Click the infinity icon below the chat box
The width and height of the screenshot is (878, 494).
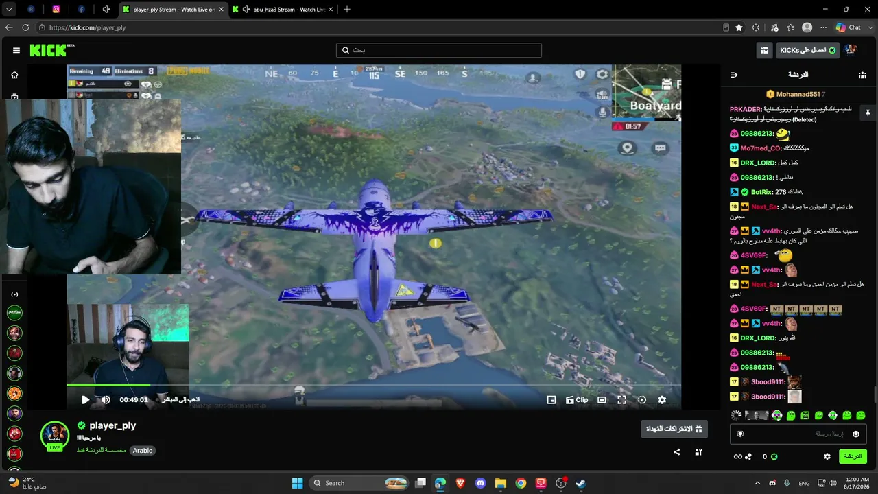point(738,456)
